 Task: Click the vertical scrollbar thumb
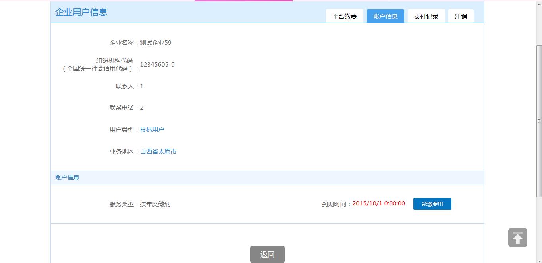(x=539, y=121)
